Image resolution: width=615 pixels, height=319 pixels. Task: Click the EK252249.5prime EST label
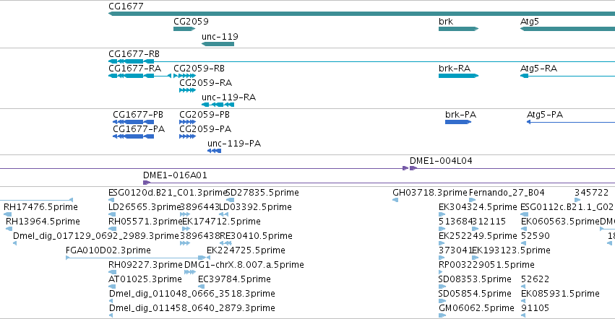(478, 236)
